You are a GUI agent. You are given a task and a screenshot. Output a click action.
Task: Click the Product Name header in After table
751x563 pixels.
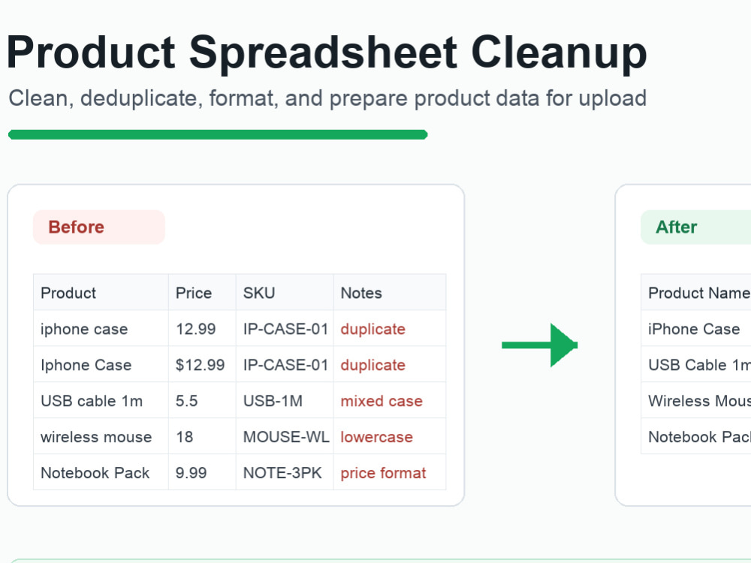(696, 293)
